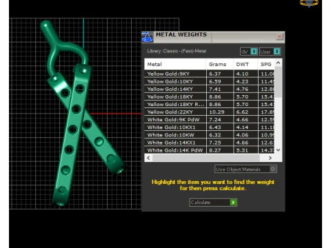Sort table by Grams column header
Screen dimensions: 331x248
[220, 64]
